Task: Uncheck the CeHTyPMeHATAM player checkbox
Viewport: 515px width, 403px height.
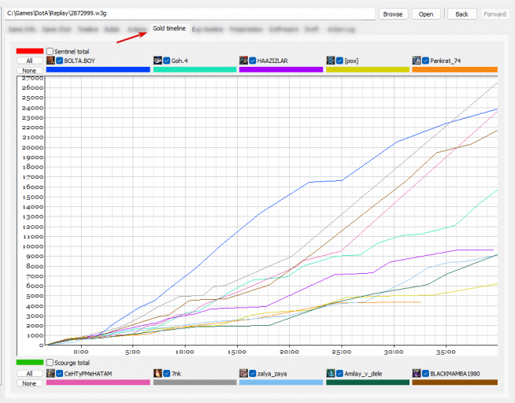Action: pos(59,373)
